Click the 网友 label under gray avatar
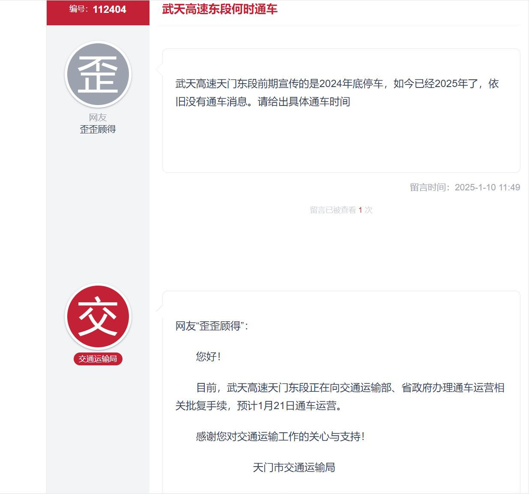Viewport: 529px width, 494px height. pyautogui.click(x=98, y=117)
